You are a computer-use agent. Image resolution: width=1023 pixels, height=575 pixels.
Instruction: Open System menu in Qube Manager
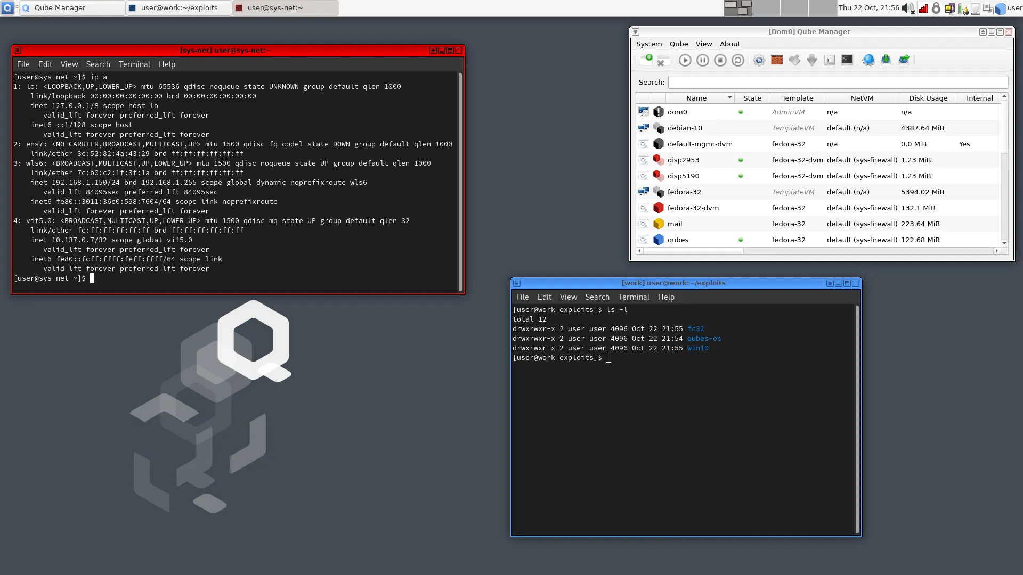pyautogui.click(x=648, y=44)
